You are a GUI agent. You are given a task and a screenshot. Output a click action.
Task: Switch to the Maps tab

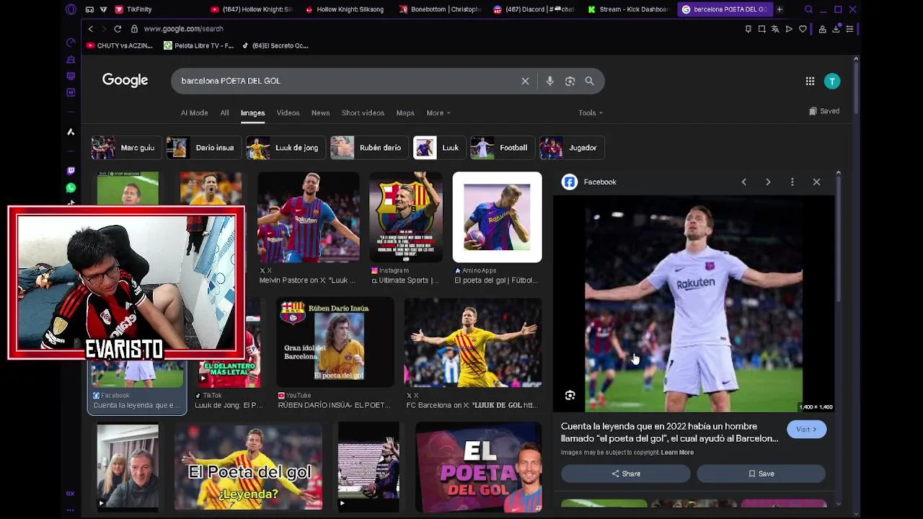(405, 112)
